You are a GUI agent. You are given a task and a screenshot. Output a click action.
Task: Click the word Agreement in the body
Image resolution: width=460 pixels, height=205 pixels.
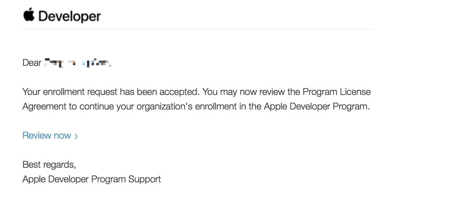click(x=44, y=106)
